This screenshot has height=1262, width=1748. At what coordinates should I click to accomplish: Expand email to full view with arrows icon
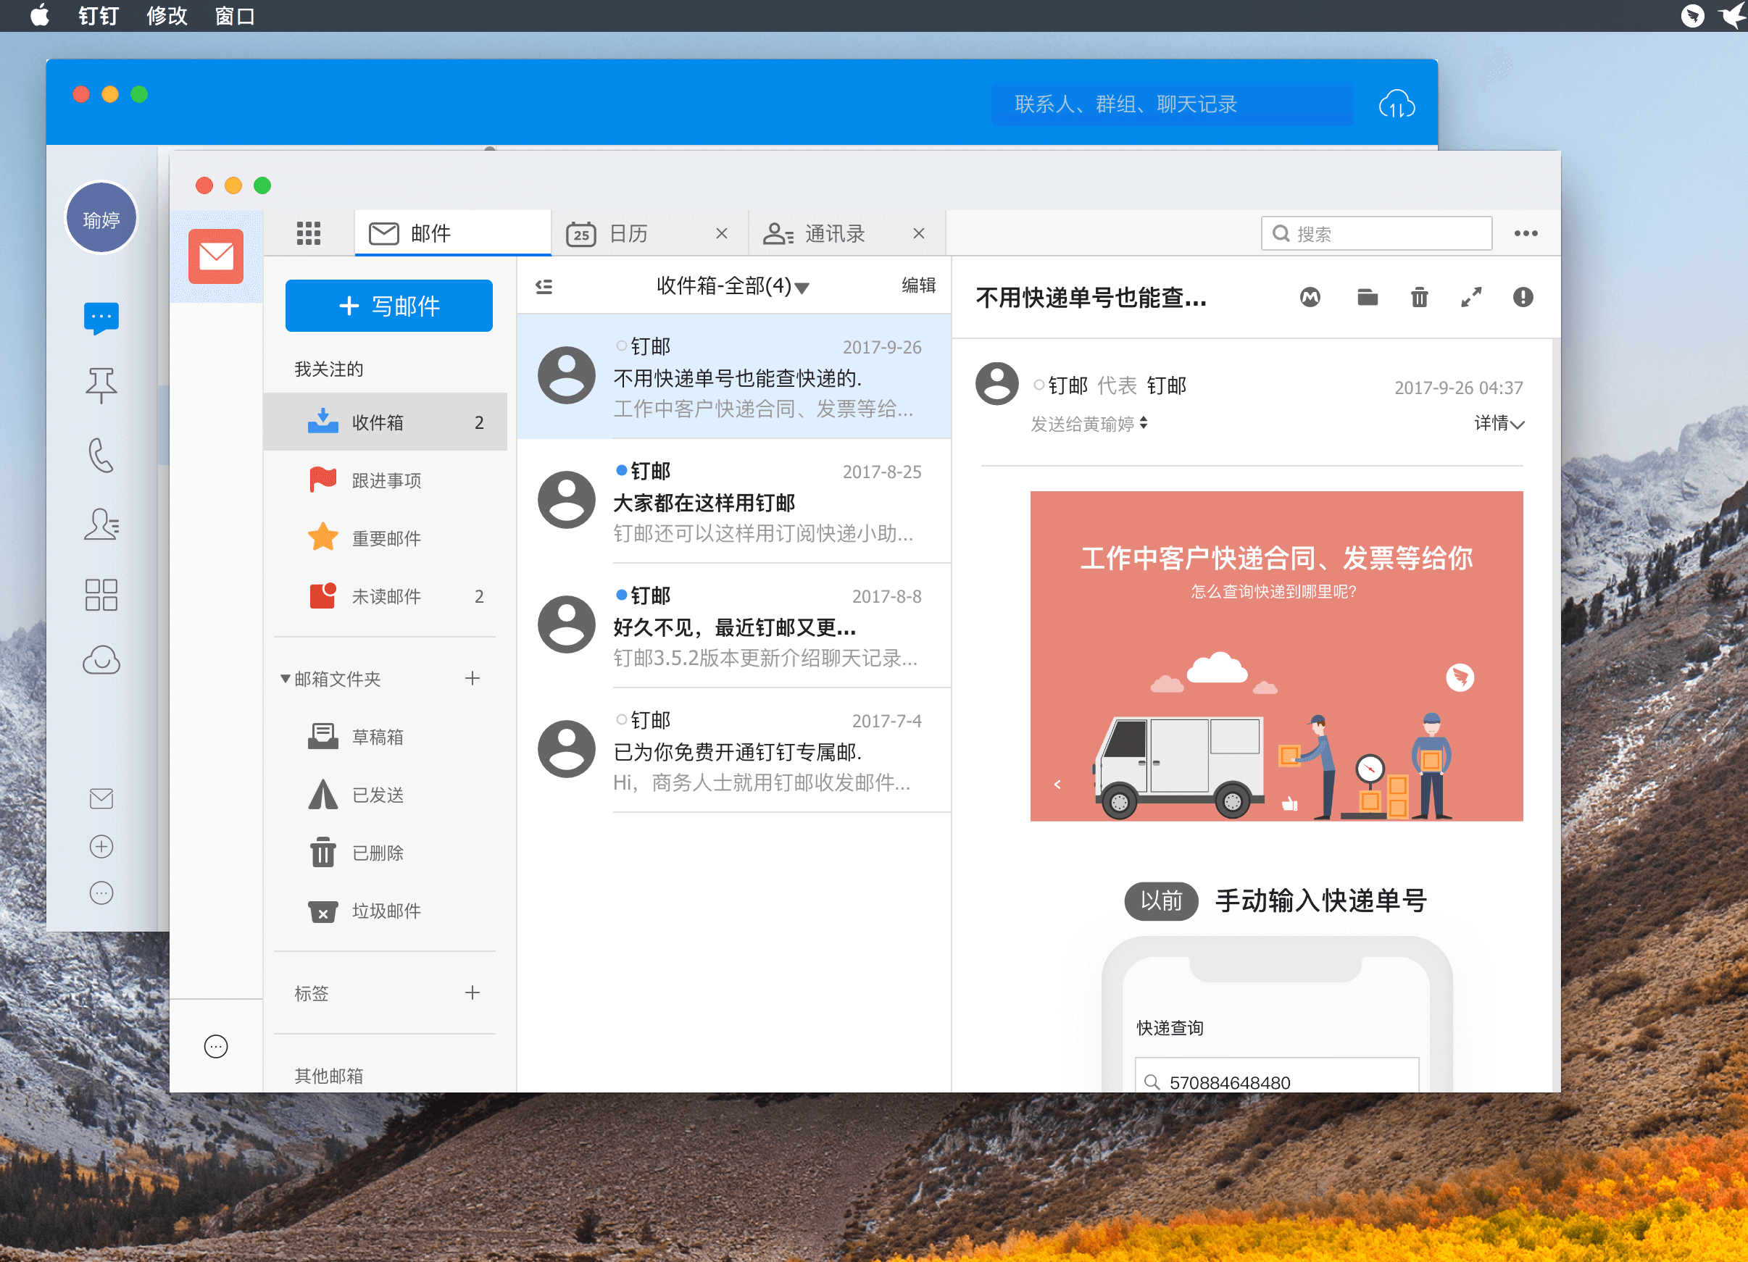1470,296
